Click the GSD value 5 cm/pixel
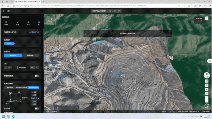This screenshot has width=212, height=119. 21,68
